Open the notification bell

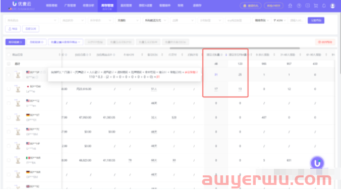[x=324, y=6]
